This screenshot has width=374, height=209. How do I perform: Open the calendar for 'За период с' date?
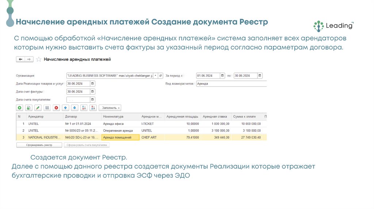tap(222, 76)
